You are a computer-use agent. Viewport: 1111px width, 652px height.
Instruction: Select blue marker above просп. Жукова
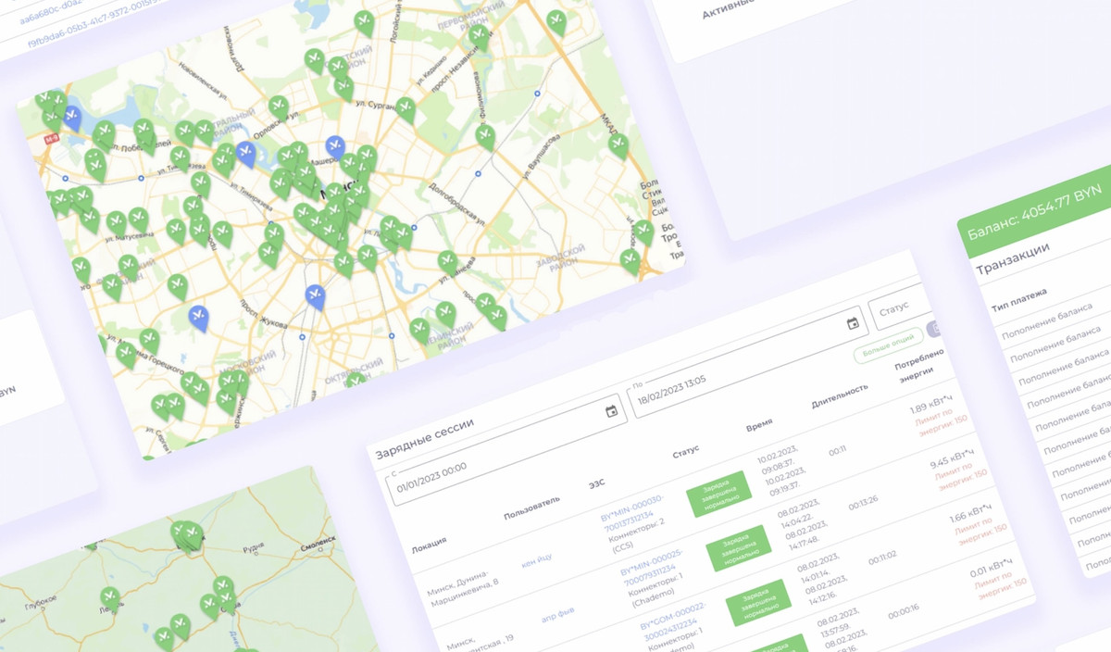click(x=316, y=296)
